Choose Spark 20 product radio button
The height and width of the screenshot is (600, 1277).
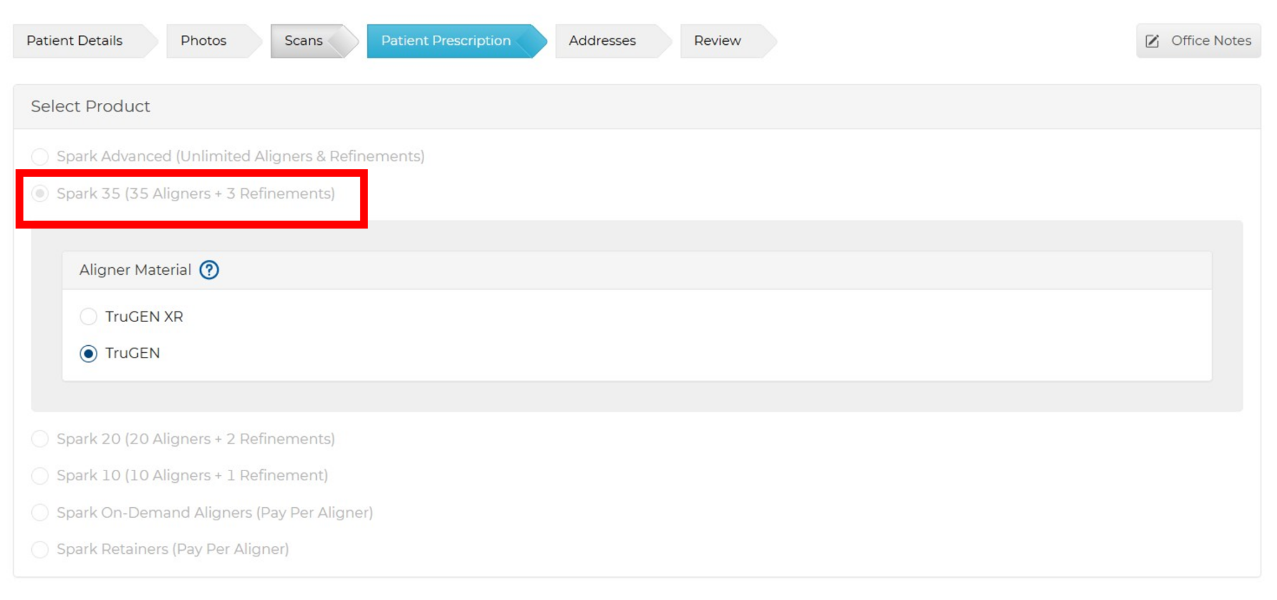point(40,439)
